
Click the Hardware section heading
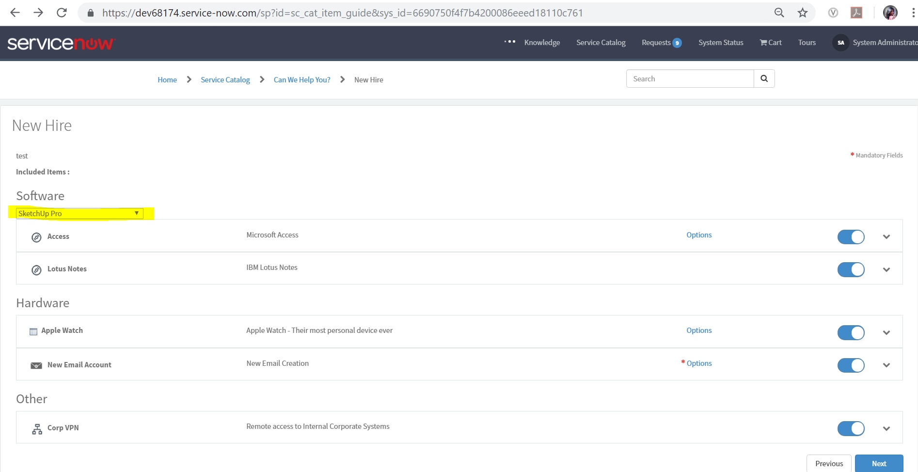tap(43, 303)
